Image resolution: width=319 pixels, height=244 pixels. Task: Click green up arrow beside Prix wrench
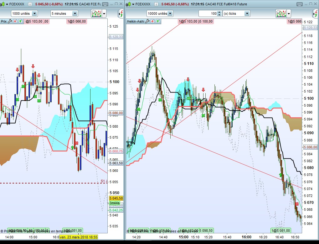21,21
